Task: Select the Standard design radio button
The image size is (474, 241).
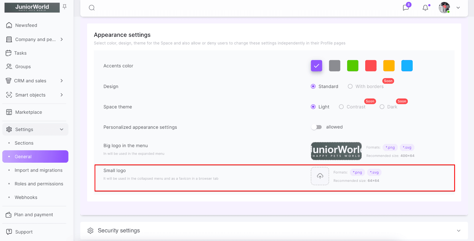Action: pos(313,86)
